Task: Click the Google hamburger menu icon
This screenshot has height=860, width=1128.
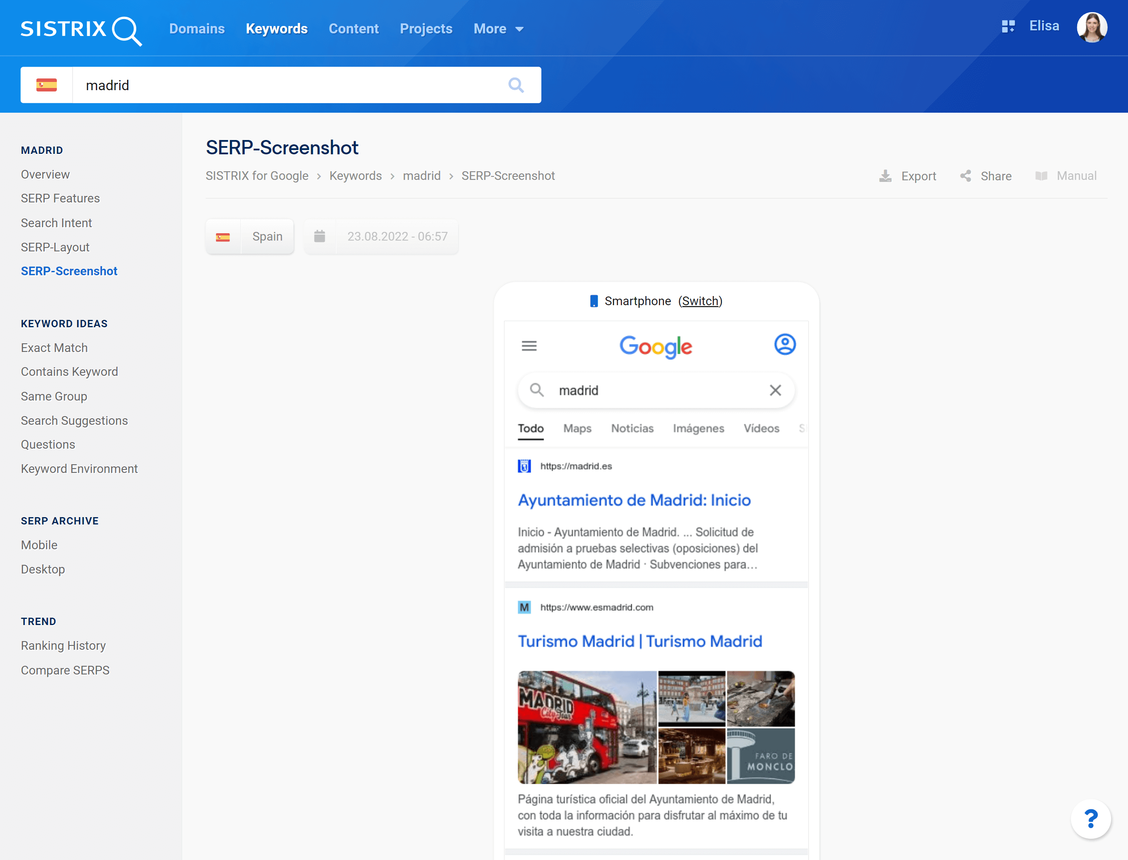Action: point(529,346)
